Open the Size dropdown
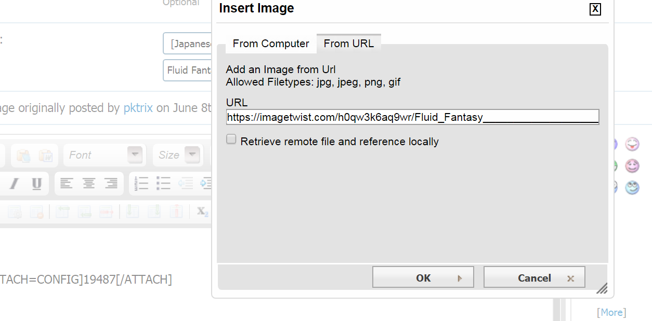This screenshot has width=652, height=321. coord(179,155)
